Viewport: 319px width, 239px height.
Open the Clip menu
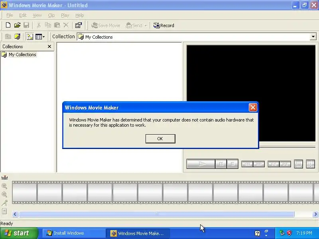coord(51,15)
